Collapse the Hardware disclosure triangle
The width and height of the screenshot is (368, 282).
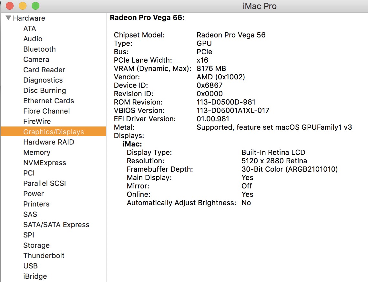coord(8,18)
